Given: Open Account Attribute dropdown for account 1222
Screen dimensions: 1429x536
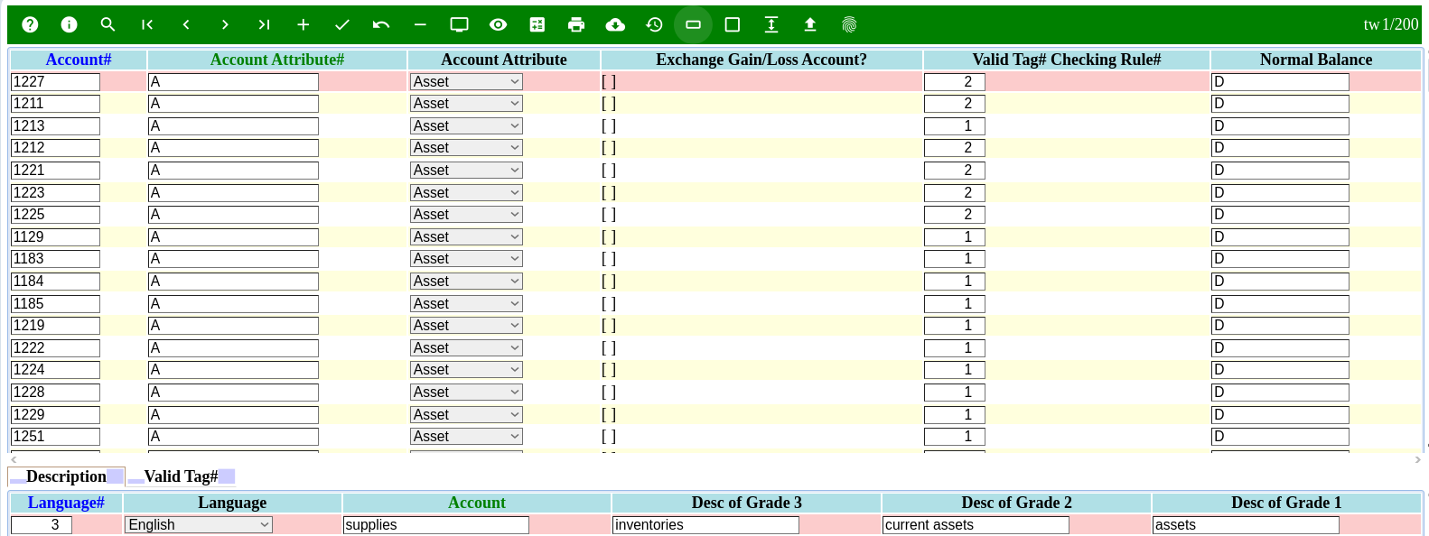Looking at the screenshot, I should click(466, 348).
